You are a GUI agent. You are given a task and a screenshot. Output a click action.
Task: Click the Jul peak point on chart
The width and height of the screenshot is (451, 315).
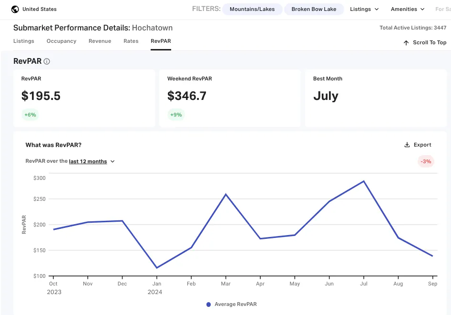(x=364, y=181)
